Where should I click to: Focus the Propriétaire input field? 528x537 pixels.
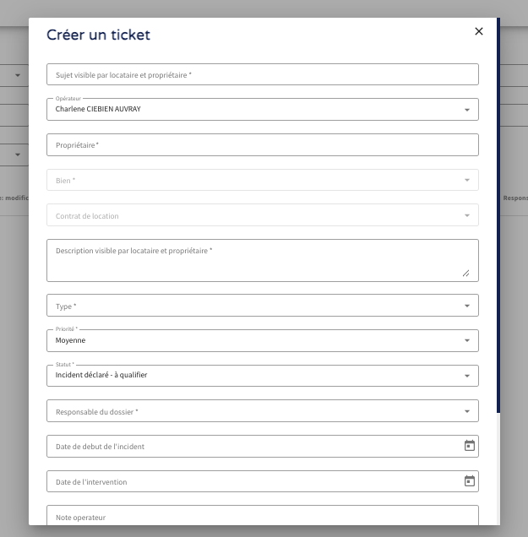262,145
